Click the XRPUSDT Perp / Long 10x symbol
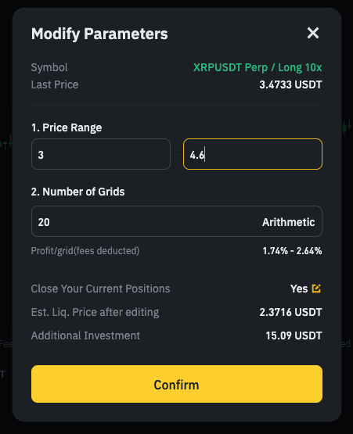 [x=258, y=67]
